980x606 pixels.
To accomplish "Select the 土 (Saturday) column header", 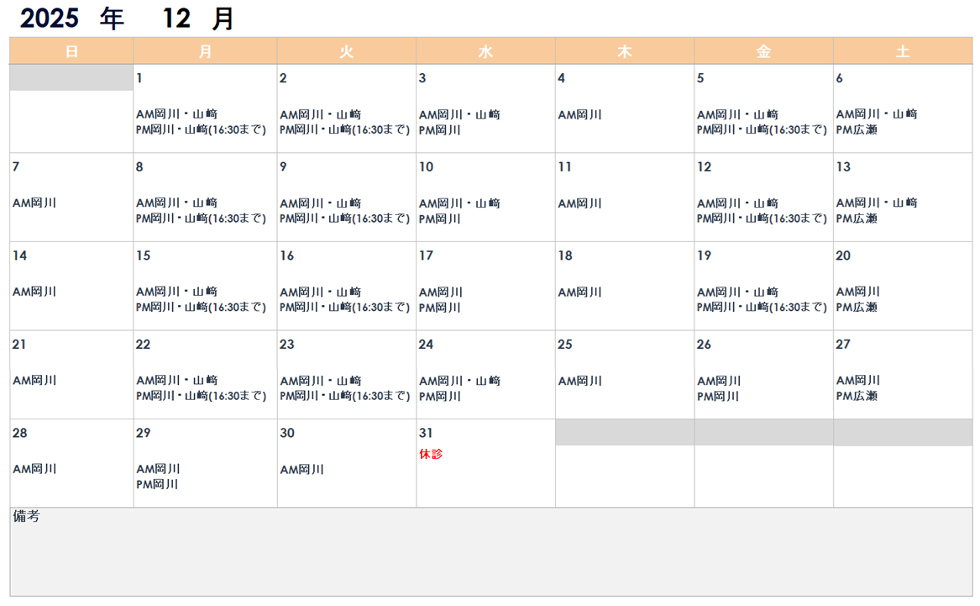I will 903,50.
